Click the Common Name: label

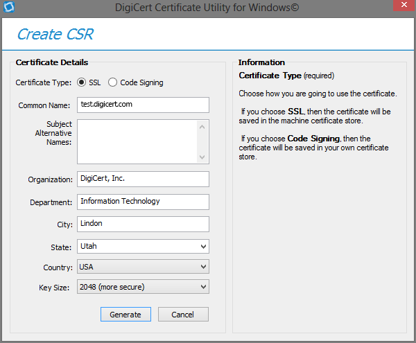pyautogui.click(x=44, y=105)
